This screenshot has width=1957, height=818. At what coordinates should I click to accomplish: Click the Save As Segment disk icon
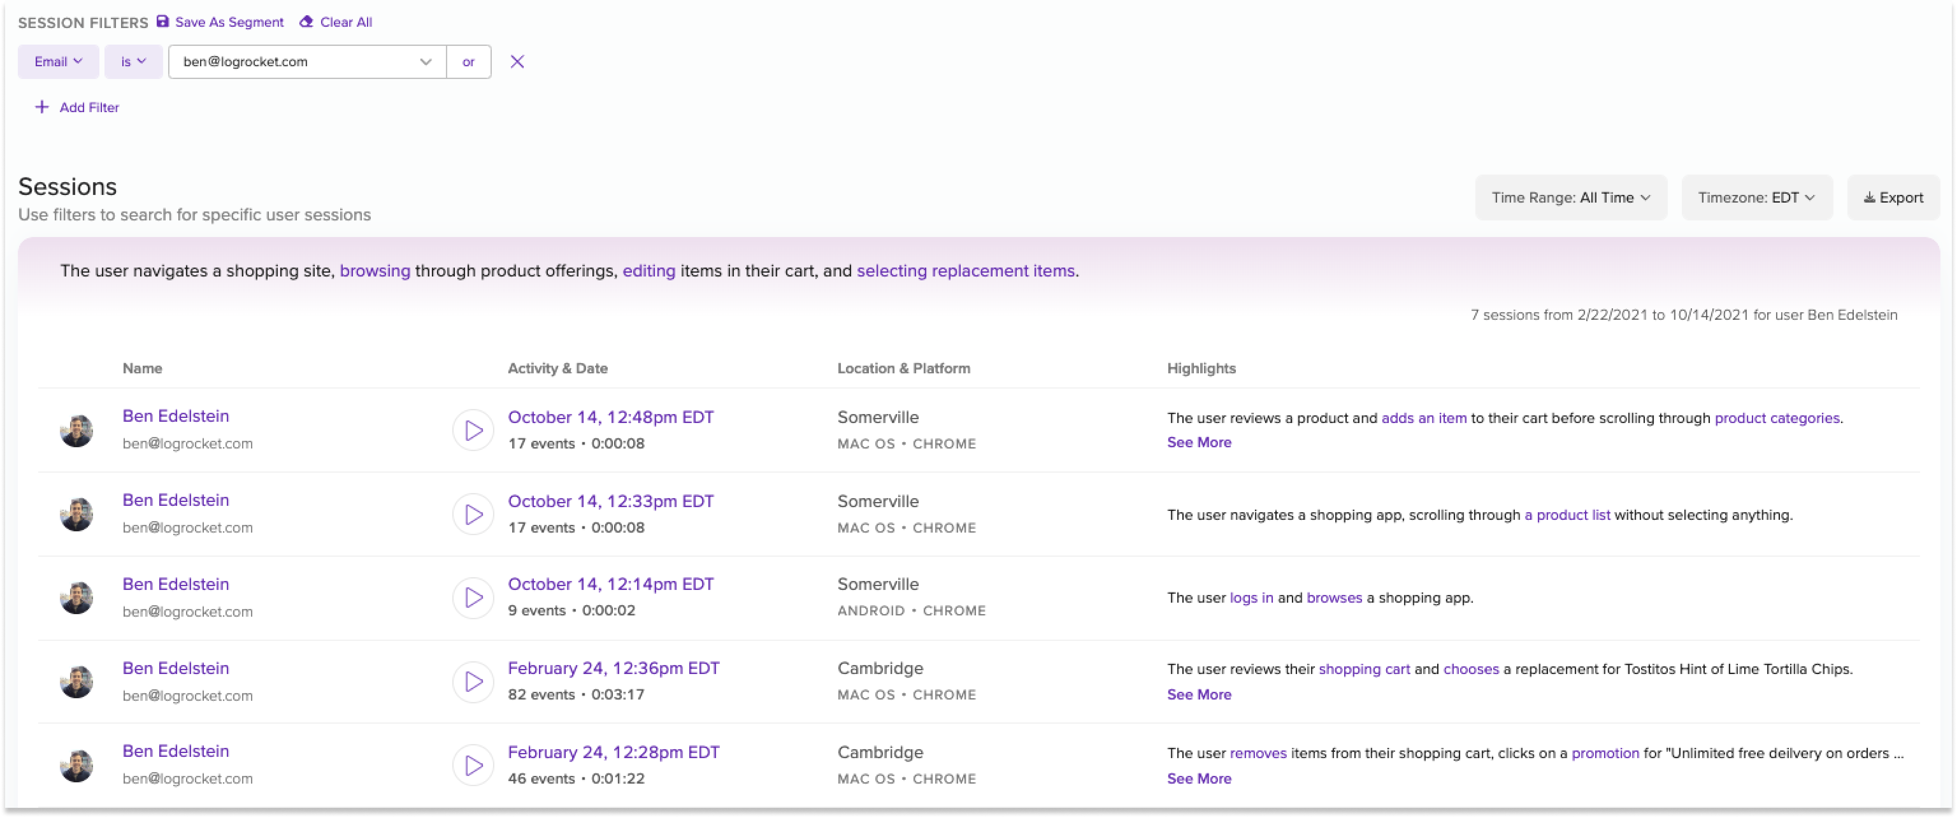tap(162, 21)
